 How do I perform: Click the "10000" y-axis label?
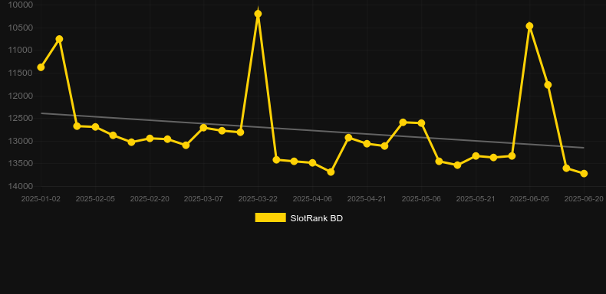point(21,5)
